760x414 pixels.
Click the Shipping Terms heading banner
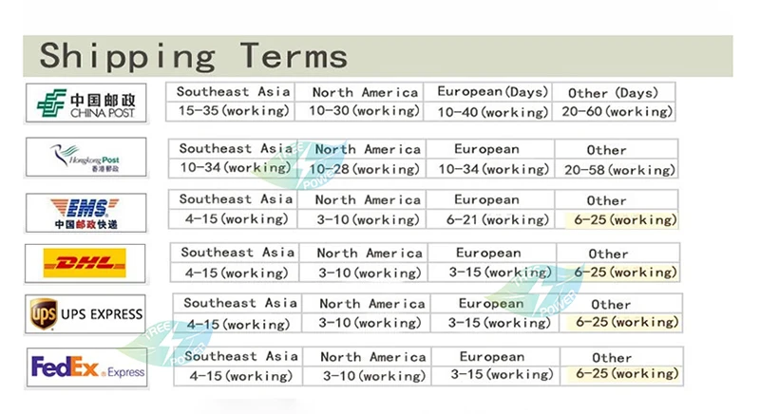point(377,56)
